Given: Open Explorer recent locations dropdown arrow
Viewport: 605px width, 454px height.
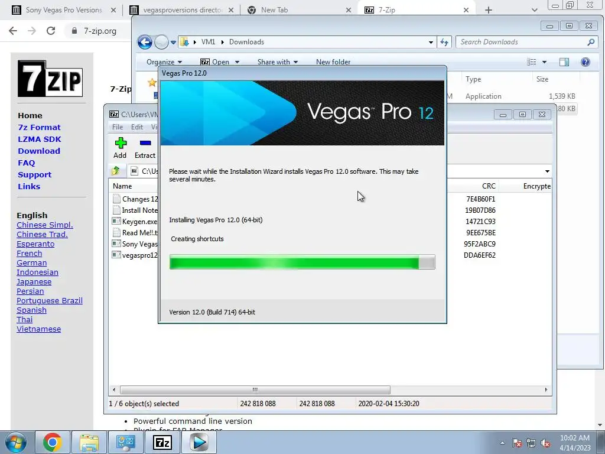Looking at the screenshot, I should click(x=173, y=42).
